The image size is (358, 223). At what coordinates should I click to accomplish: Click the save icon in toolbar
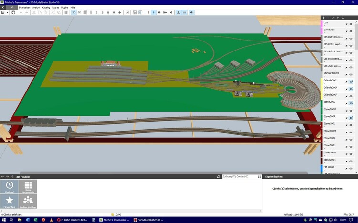pos(3,12)
